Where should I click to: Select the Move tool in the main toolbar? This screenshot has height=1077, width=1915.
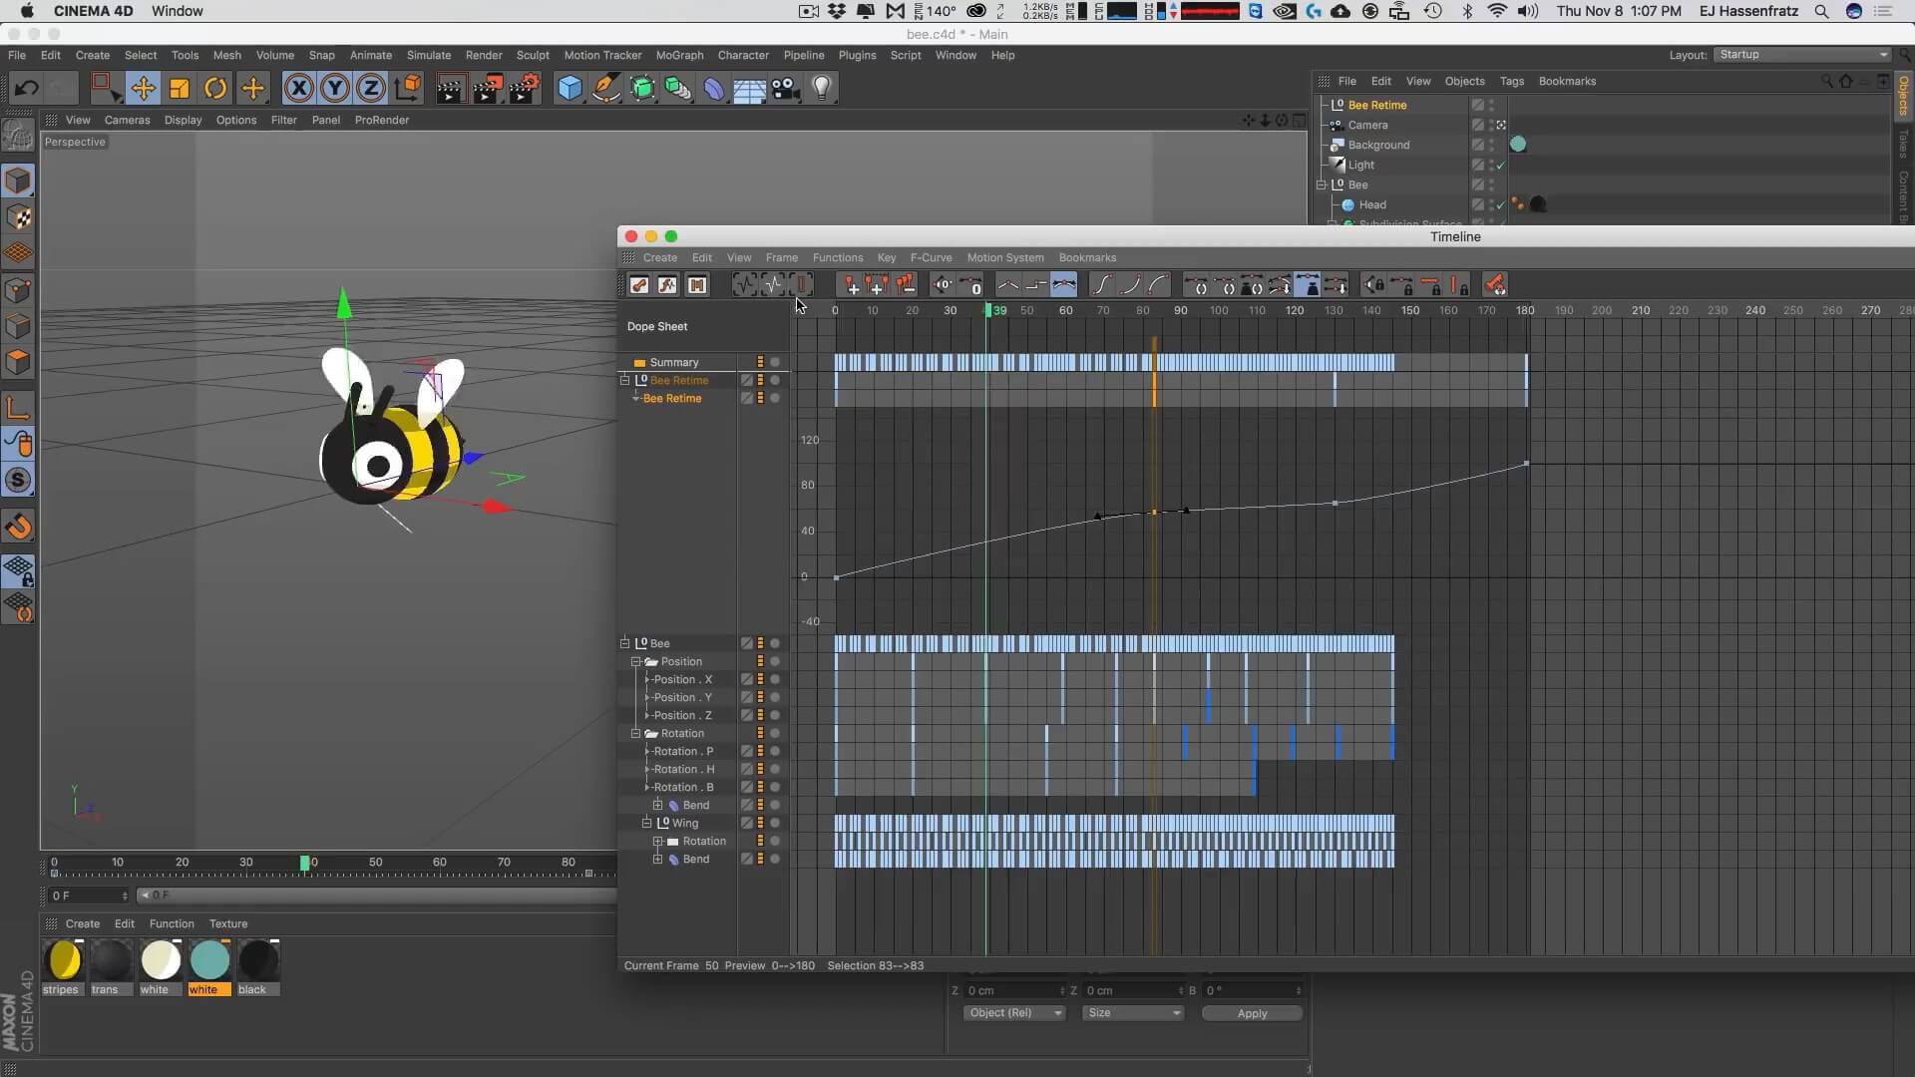[143, 89]
